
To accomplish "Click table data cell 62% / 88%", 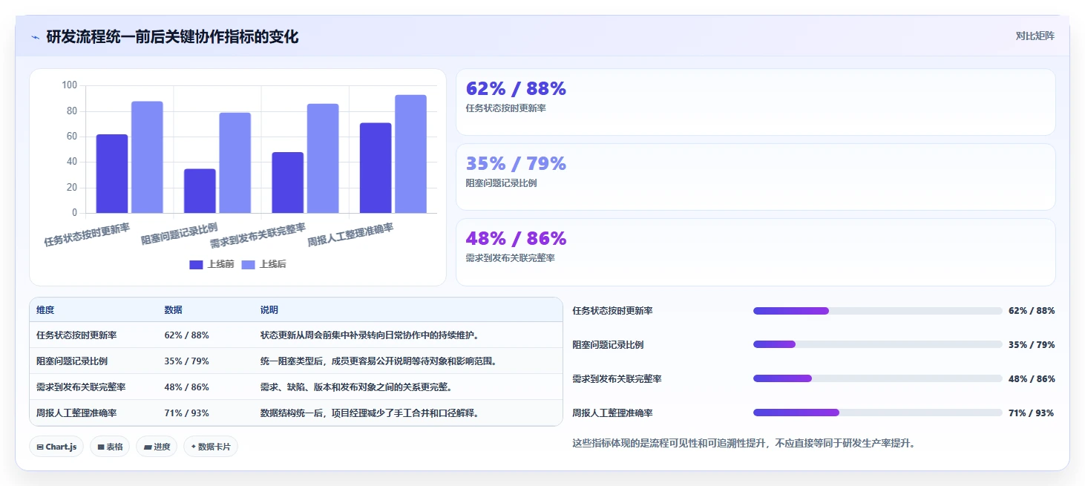I will 186,335.
